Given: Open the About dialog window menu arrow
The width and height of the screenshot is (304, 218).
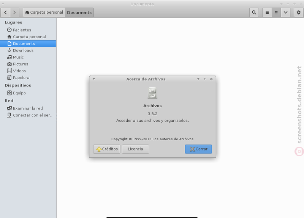Looking at the screenshot, I should click(x=94, y=79).
